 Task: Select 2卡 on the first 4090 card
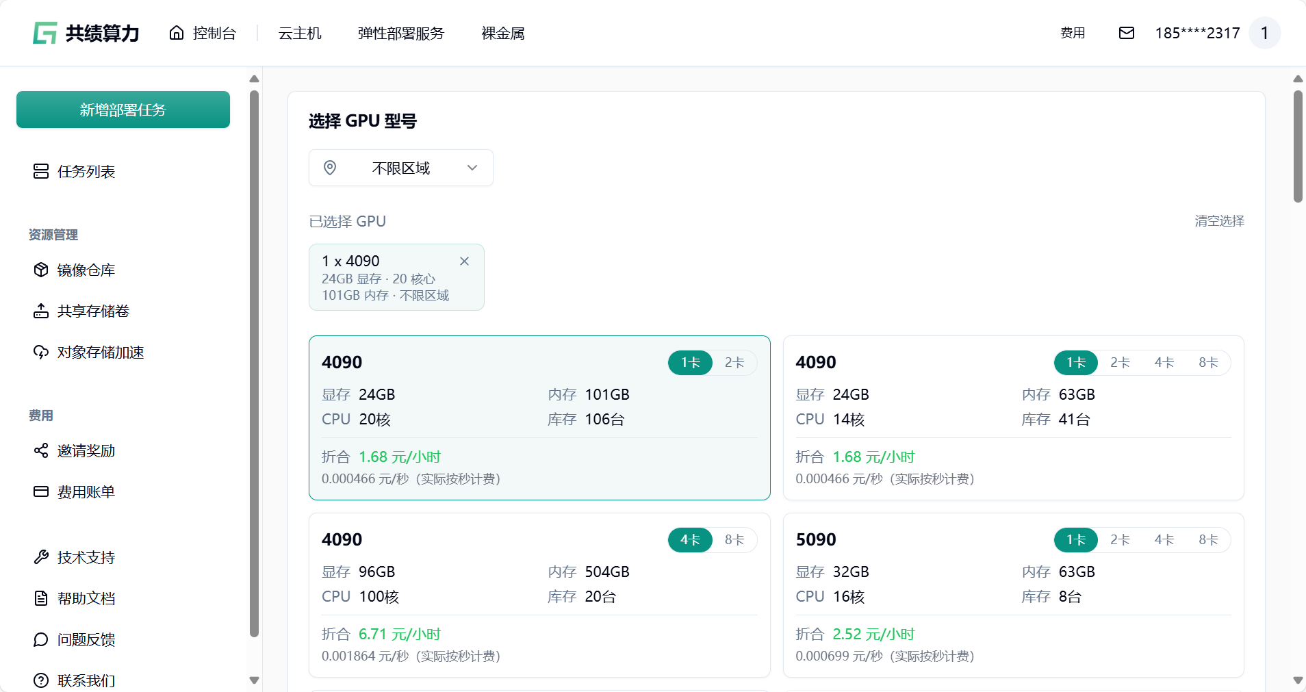(734, 362)
